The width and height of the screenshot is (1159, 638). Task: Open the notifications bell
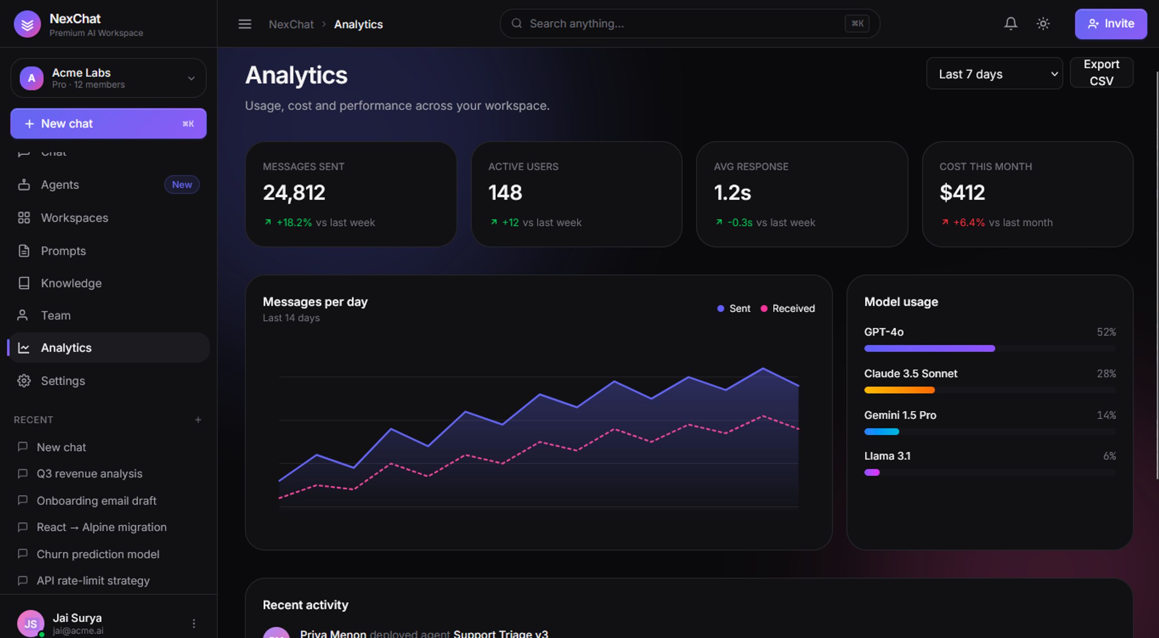tap(1011, 24)
